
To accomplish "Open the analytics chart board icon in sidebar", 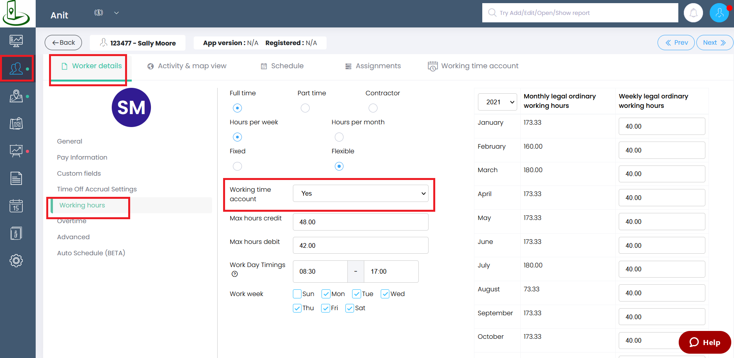I will tap(16, 151).
